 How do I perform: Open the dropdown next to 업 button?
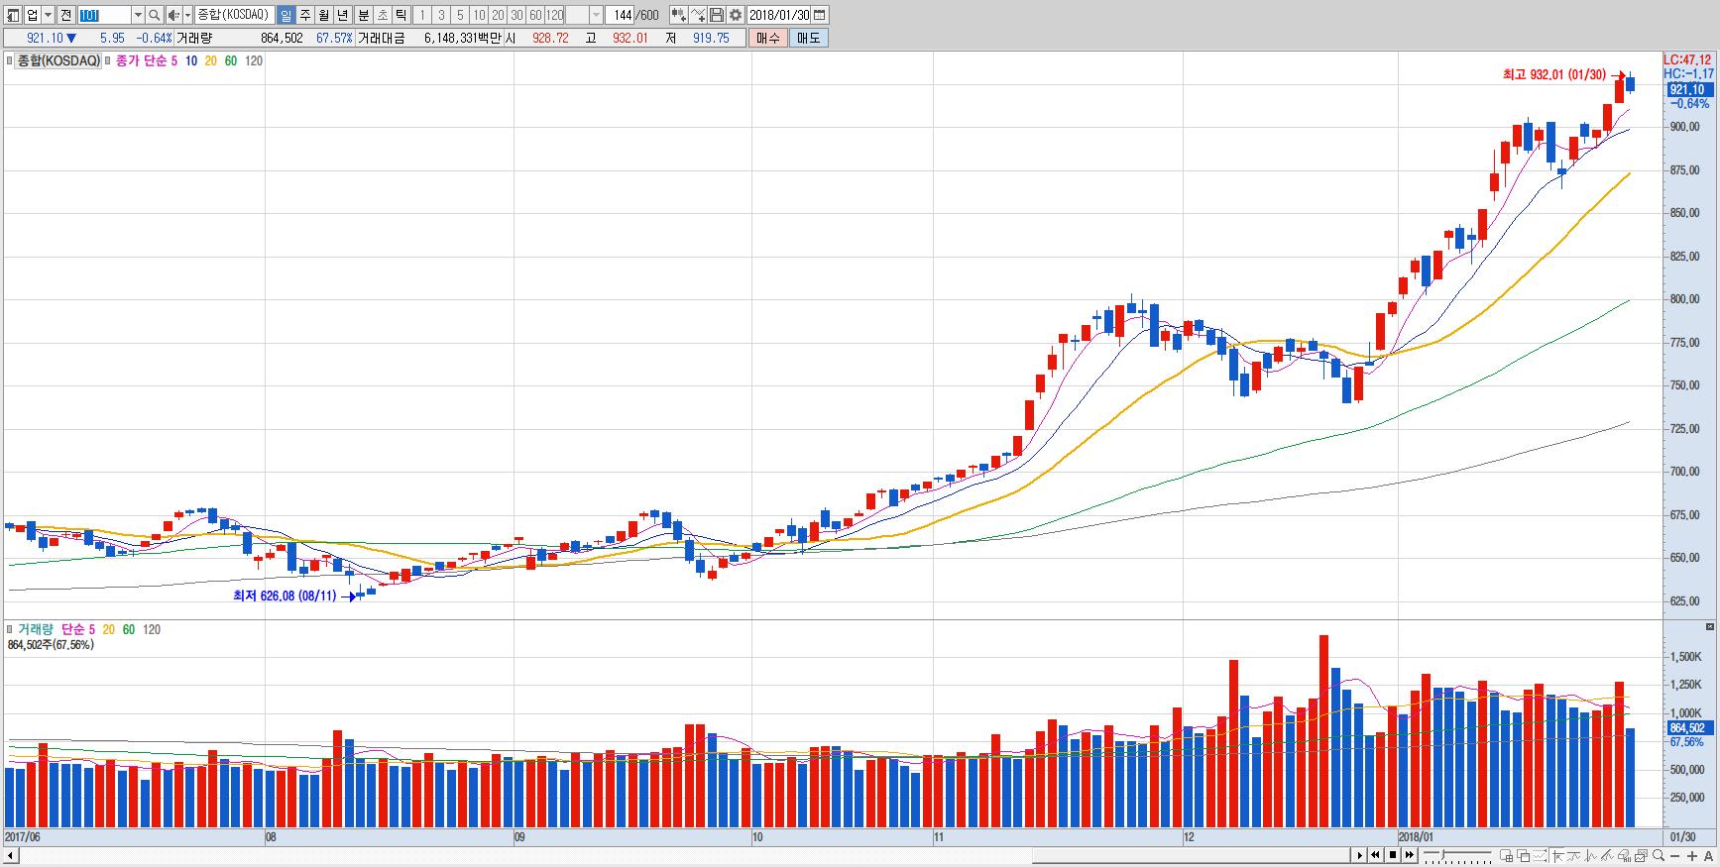click(48, 15)
